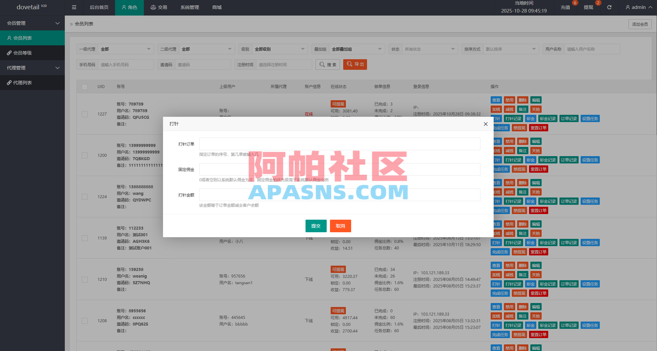Focus the 固定佣金 input field
This screenshot has height=351, width=657.
(340, 169)
